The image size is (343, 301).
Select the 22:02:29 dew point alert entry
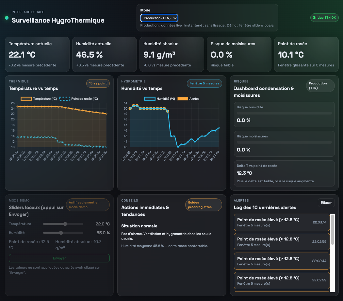point(282,280)
